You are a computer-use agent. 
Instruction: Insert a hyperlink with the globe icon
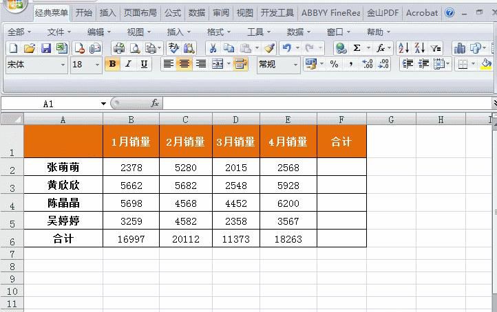click(x=341, y=48)
